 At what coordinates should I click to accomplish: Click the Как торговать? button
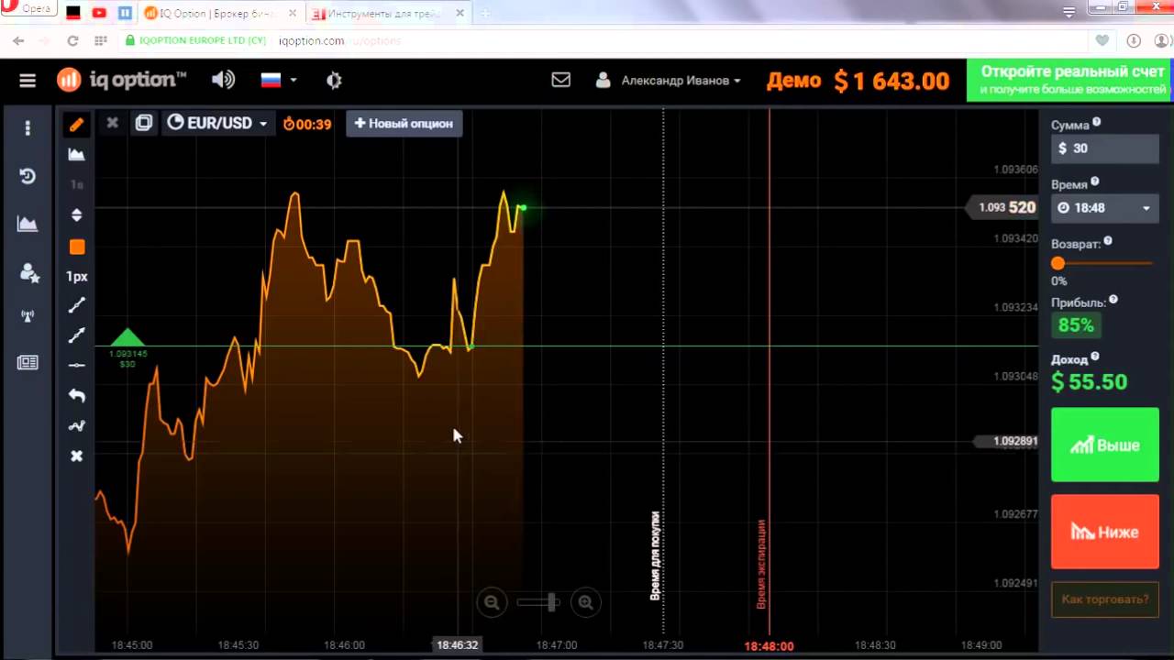(1105, 599)
